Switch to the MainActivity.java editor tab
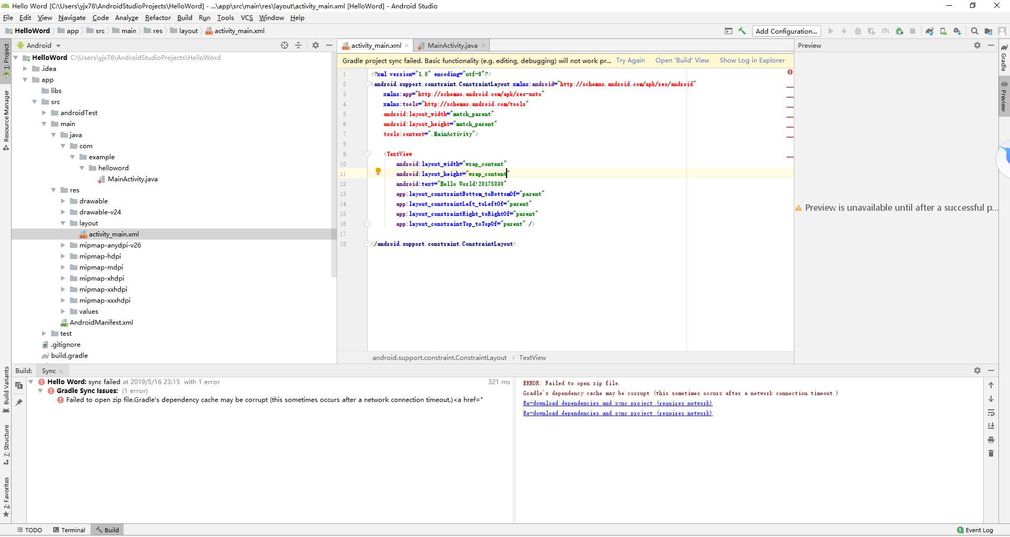This screenshot has width=1010, height=537. click(x=452, y=45)
